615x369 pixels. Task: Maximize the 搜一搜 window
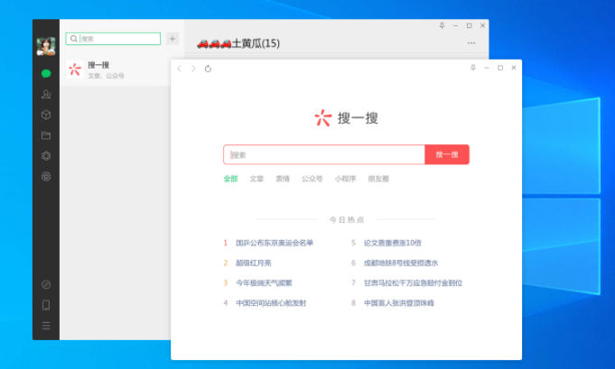[500, 68]
